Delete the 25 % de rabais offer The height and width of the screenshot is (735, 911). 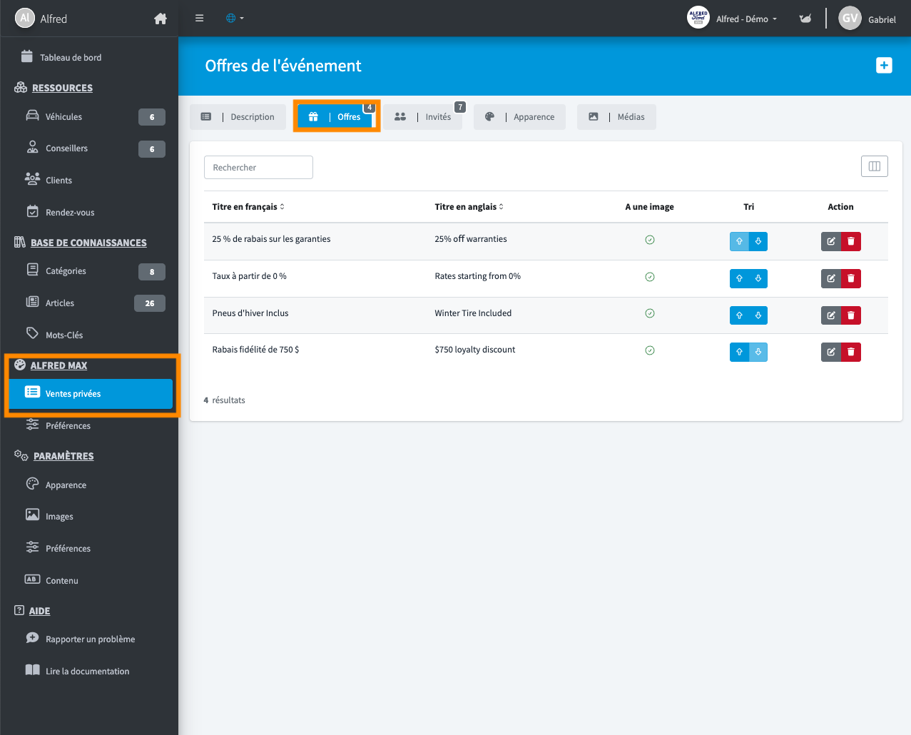tap(851, 242)
